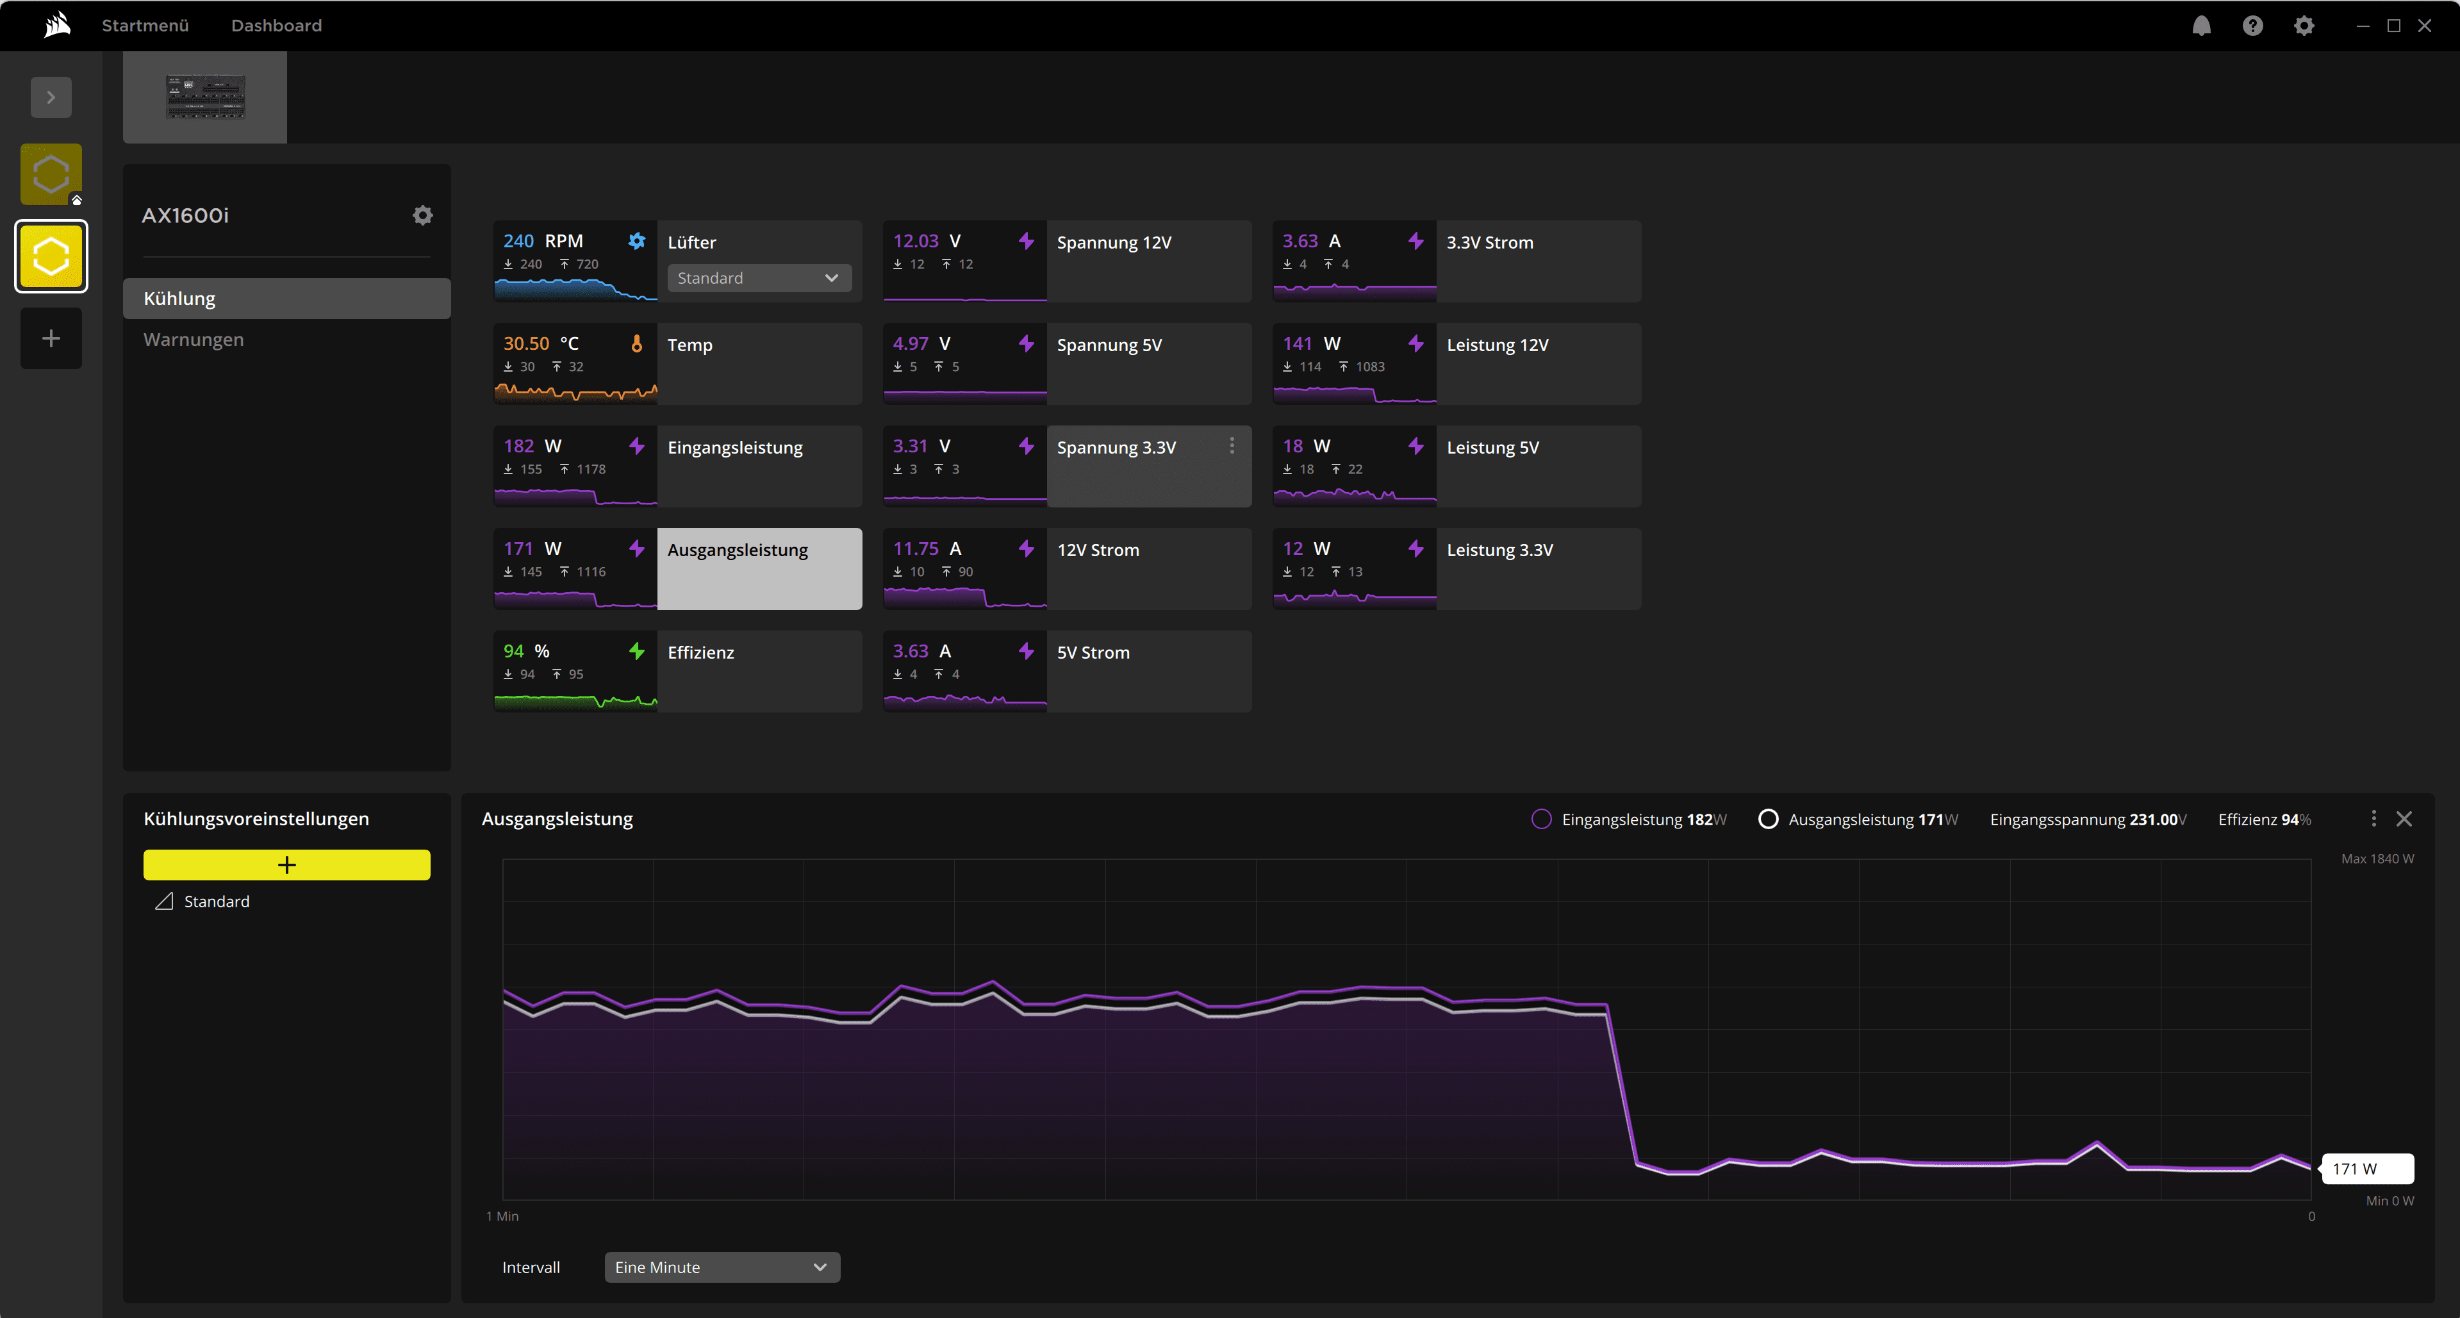Image resolution: width=2460 pixels, height=1318 pixels.
Task: Toggle Ausgangsleistung series in graph legend
Action: point(1768,818)
